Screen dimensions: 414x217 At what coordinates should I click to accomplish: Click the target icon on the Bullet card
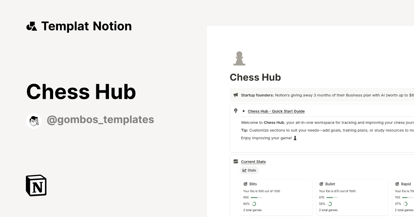322,184
